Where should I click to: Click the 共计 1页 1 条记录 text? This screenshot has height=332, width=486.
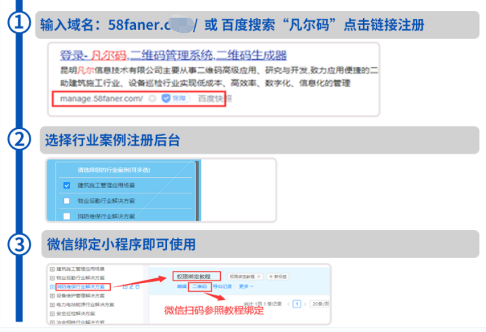tap(262, 304)
